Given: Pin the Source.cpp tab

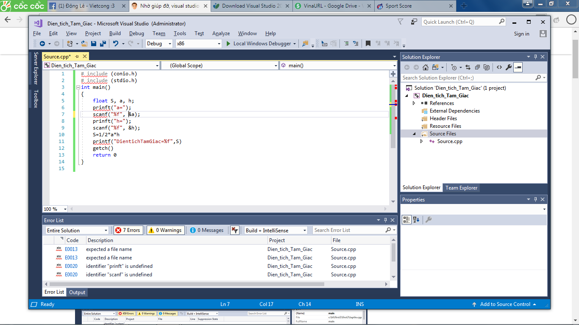Looking at the screenshot, I should pyautogui.click(x=77, y=56).
